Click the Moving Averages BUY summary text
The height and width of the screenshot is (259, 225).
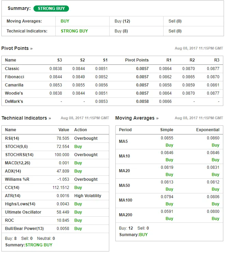(65, 21)
